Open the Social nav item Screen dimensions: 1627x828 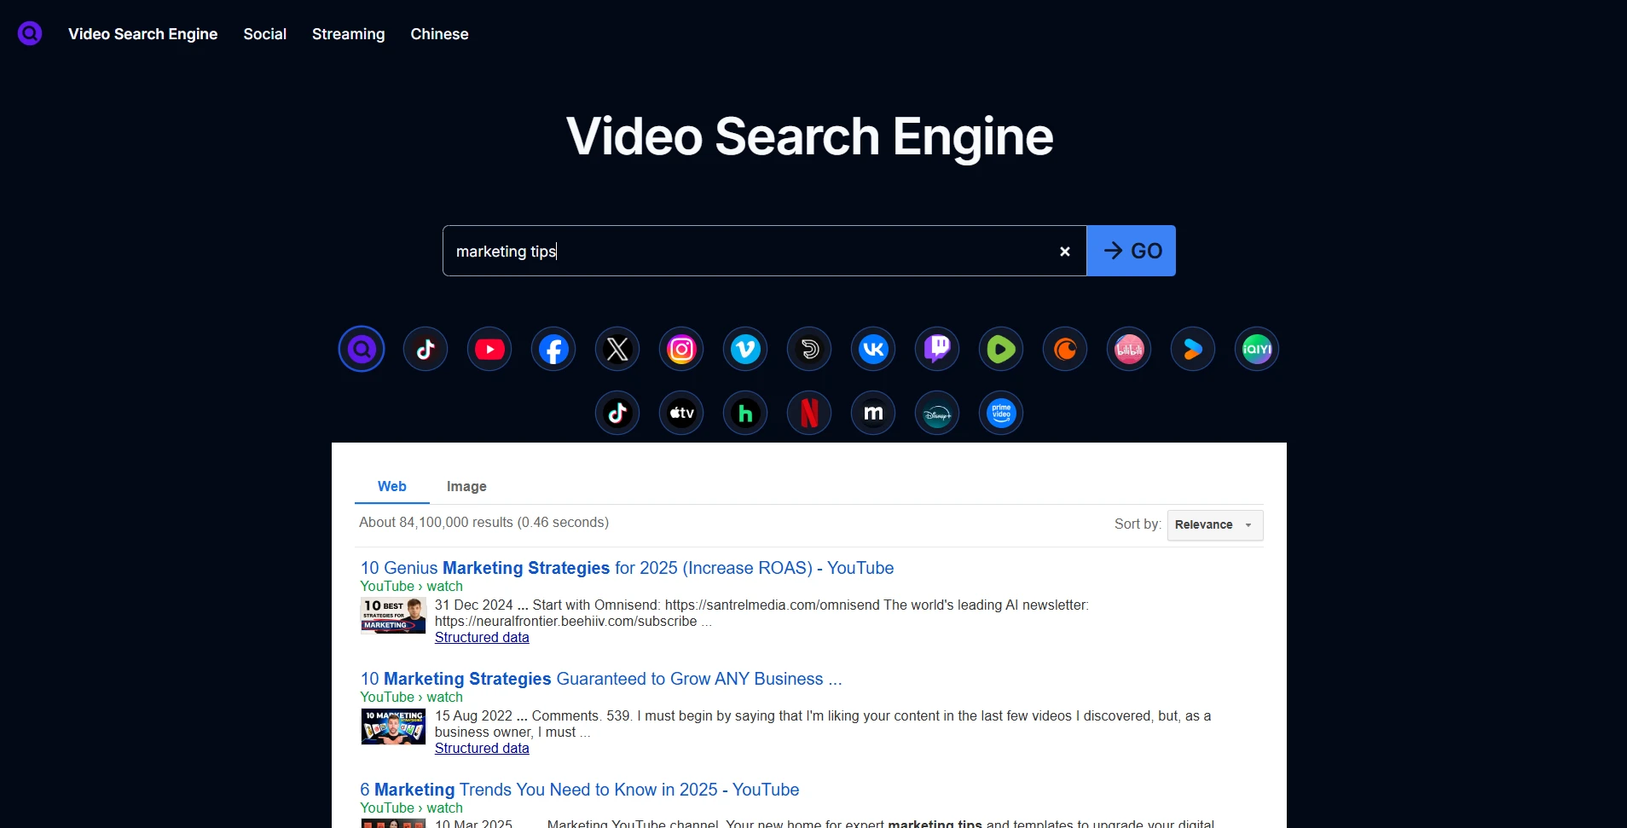[x=265, y=34]
